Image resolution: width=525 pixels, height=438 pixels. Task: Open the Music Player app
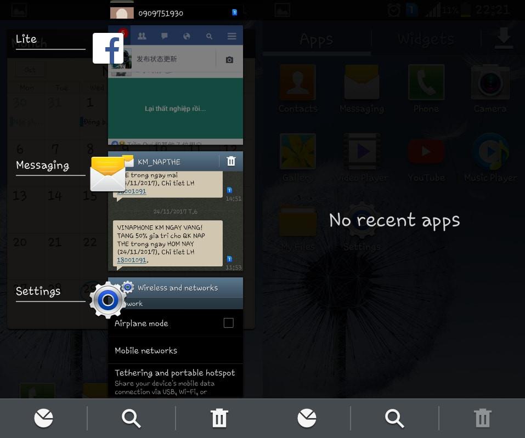tap(490, 151)
